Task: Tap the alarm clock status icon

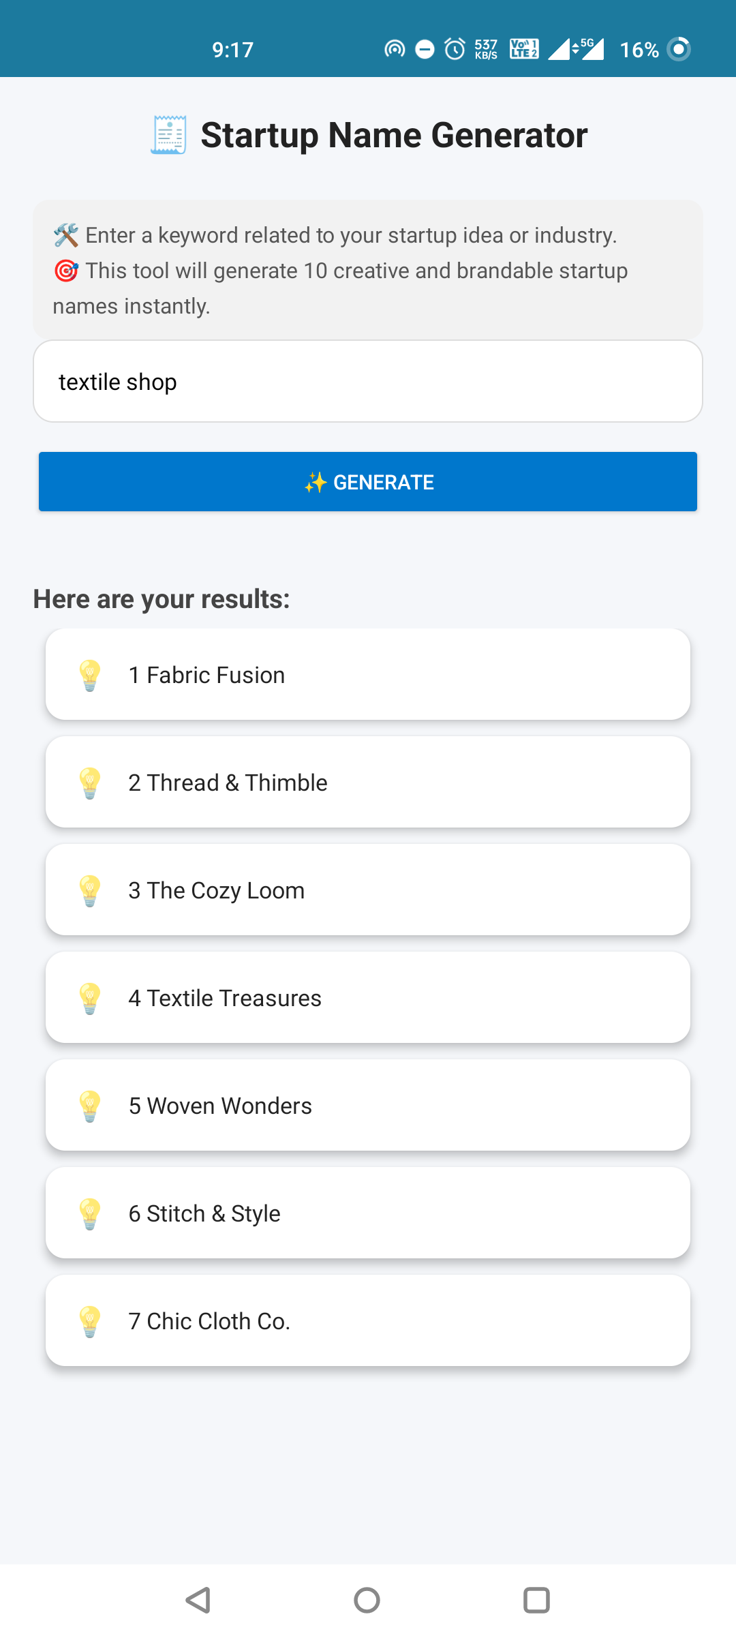Action: click(x=455, y=49)
